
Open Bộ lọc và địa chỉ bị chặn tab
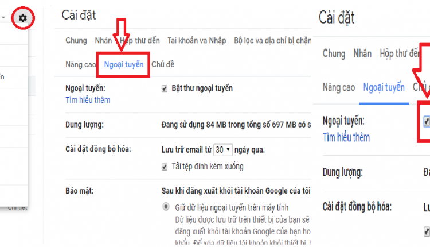(272, 41)
